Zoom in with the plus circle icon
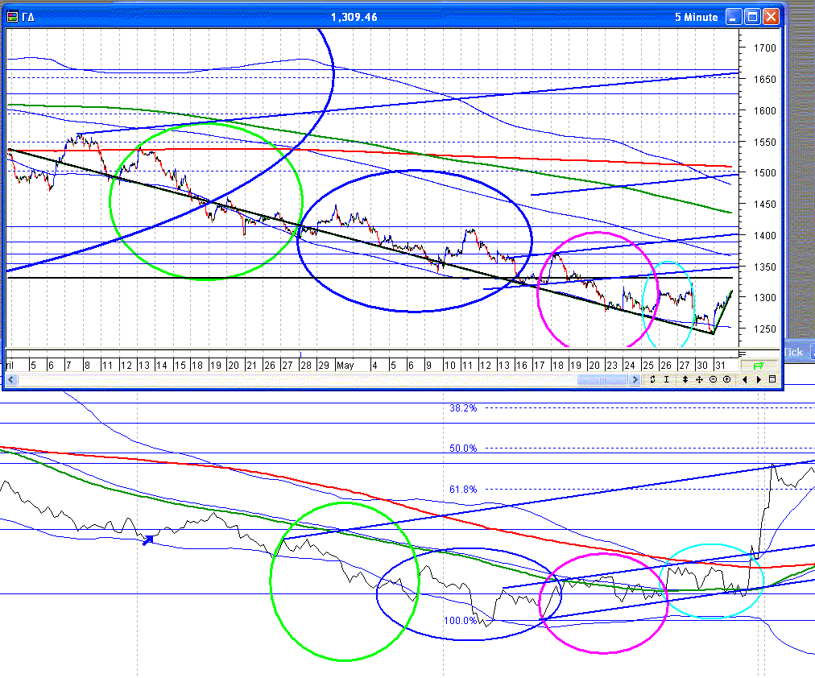This screenshot has width=815, height=678. point(726,380)
